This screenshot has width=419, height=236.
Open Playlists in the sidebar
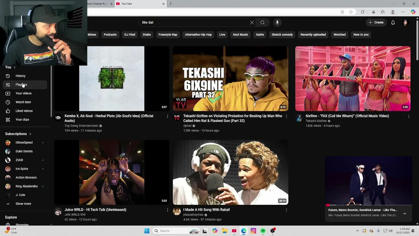25,85
